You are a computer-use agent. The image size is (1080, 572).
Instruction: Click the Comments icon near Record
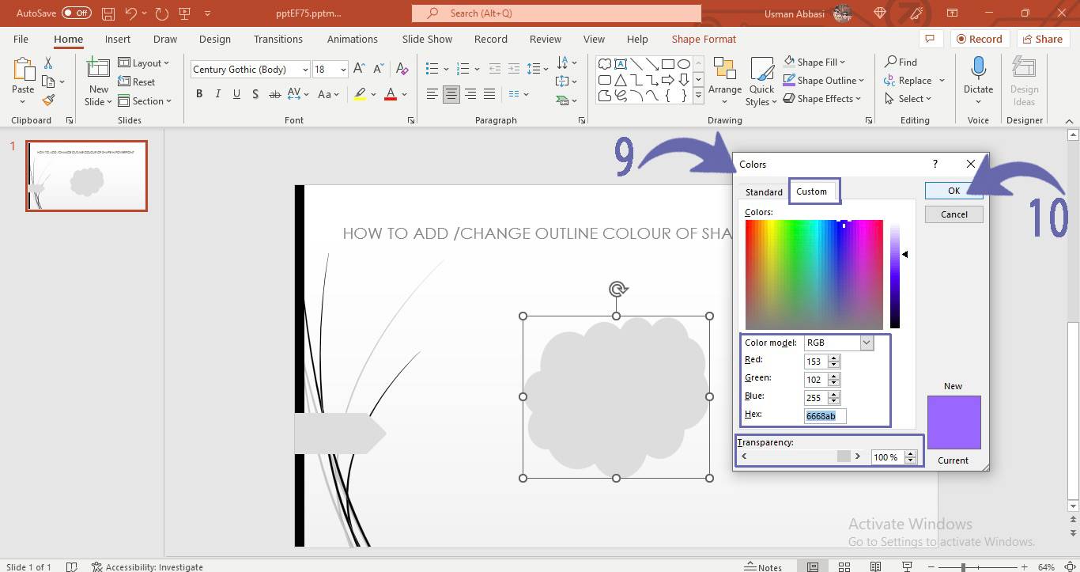point(931,39)
